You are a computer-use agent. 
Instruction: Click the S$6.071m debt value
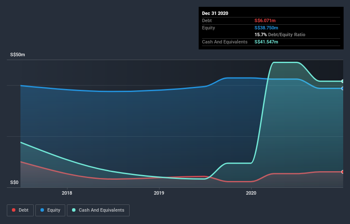pos(265,21)
